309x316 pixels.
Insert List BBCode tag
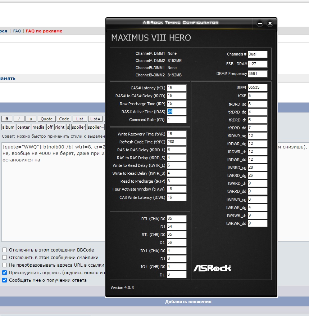tap(79, 119)
